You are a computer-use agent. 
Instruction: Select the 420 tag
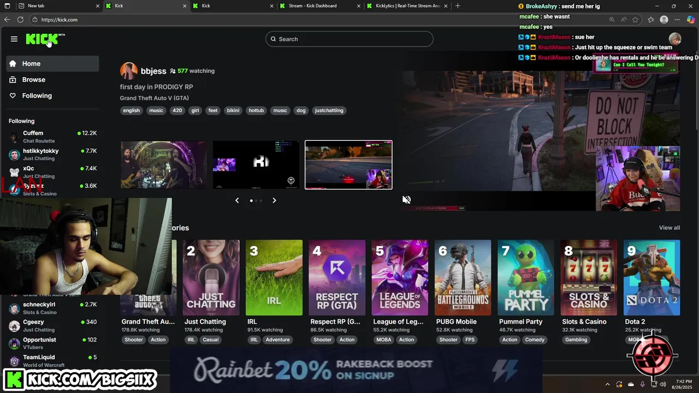pyautogui.click(x=177, y=110)
